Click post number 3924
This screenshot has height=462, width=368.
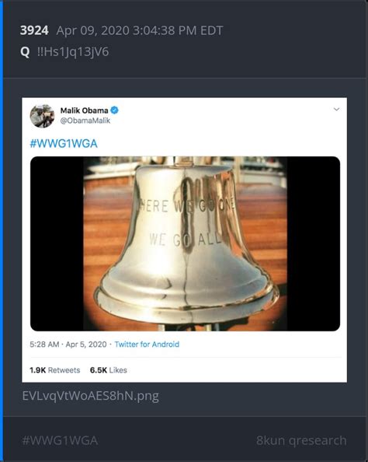(x=34, y=30)
